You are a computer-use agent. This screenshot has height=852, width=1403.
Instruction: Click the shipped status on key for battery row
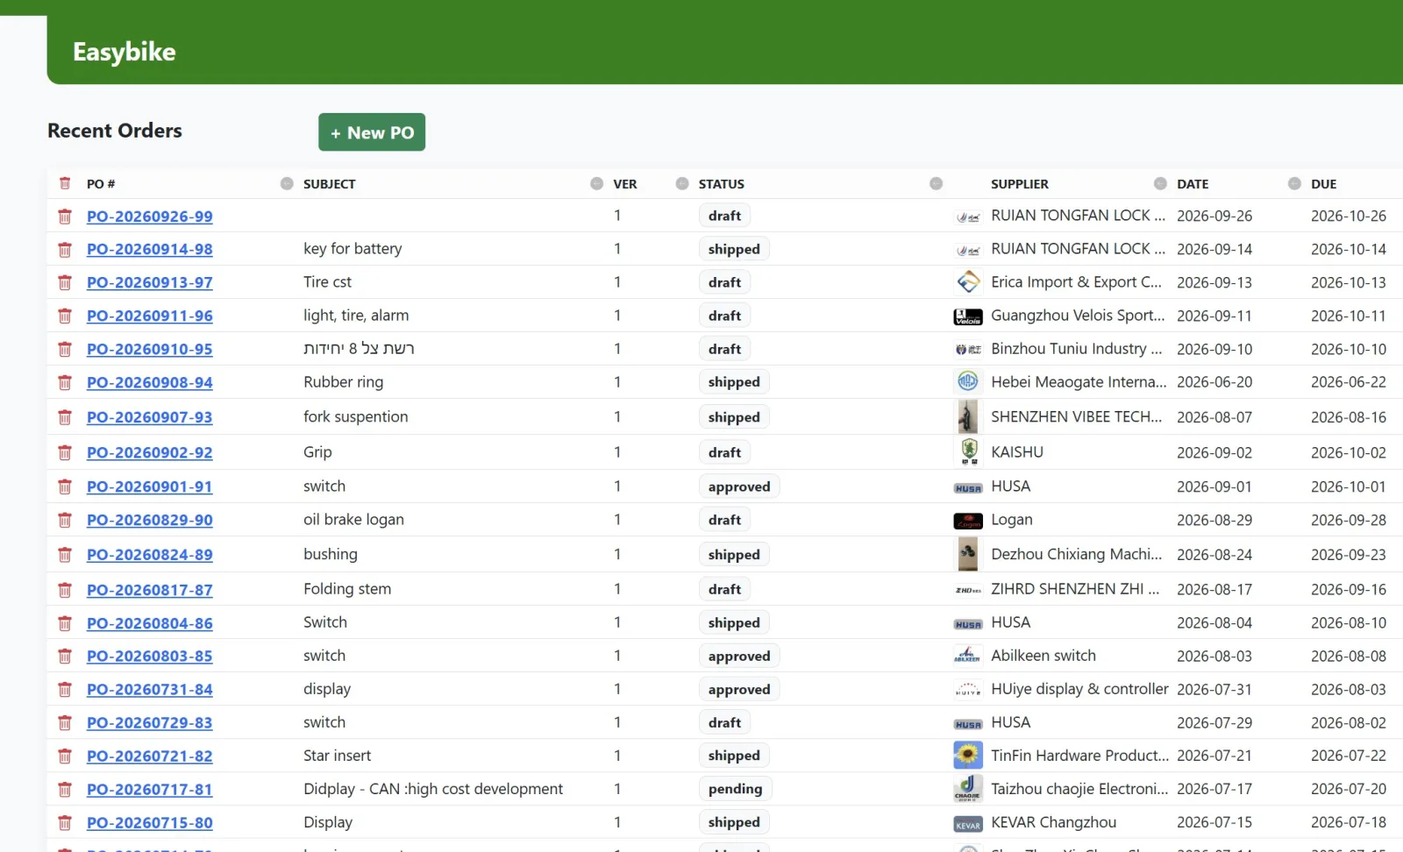coord(734,249)
